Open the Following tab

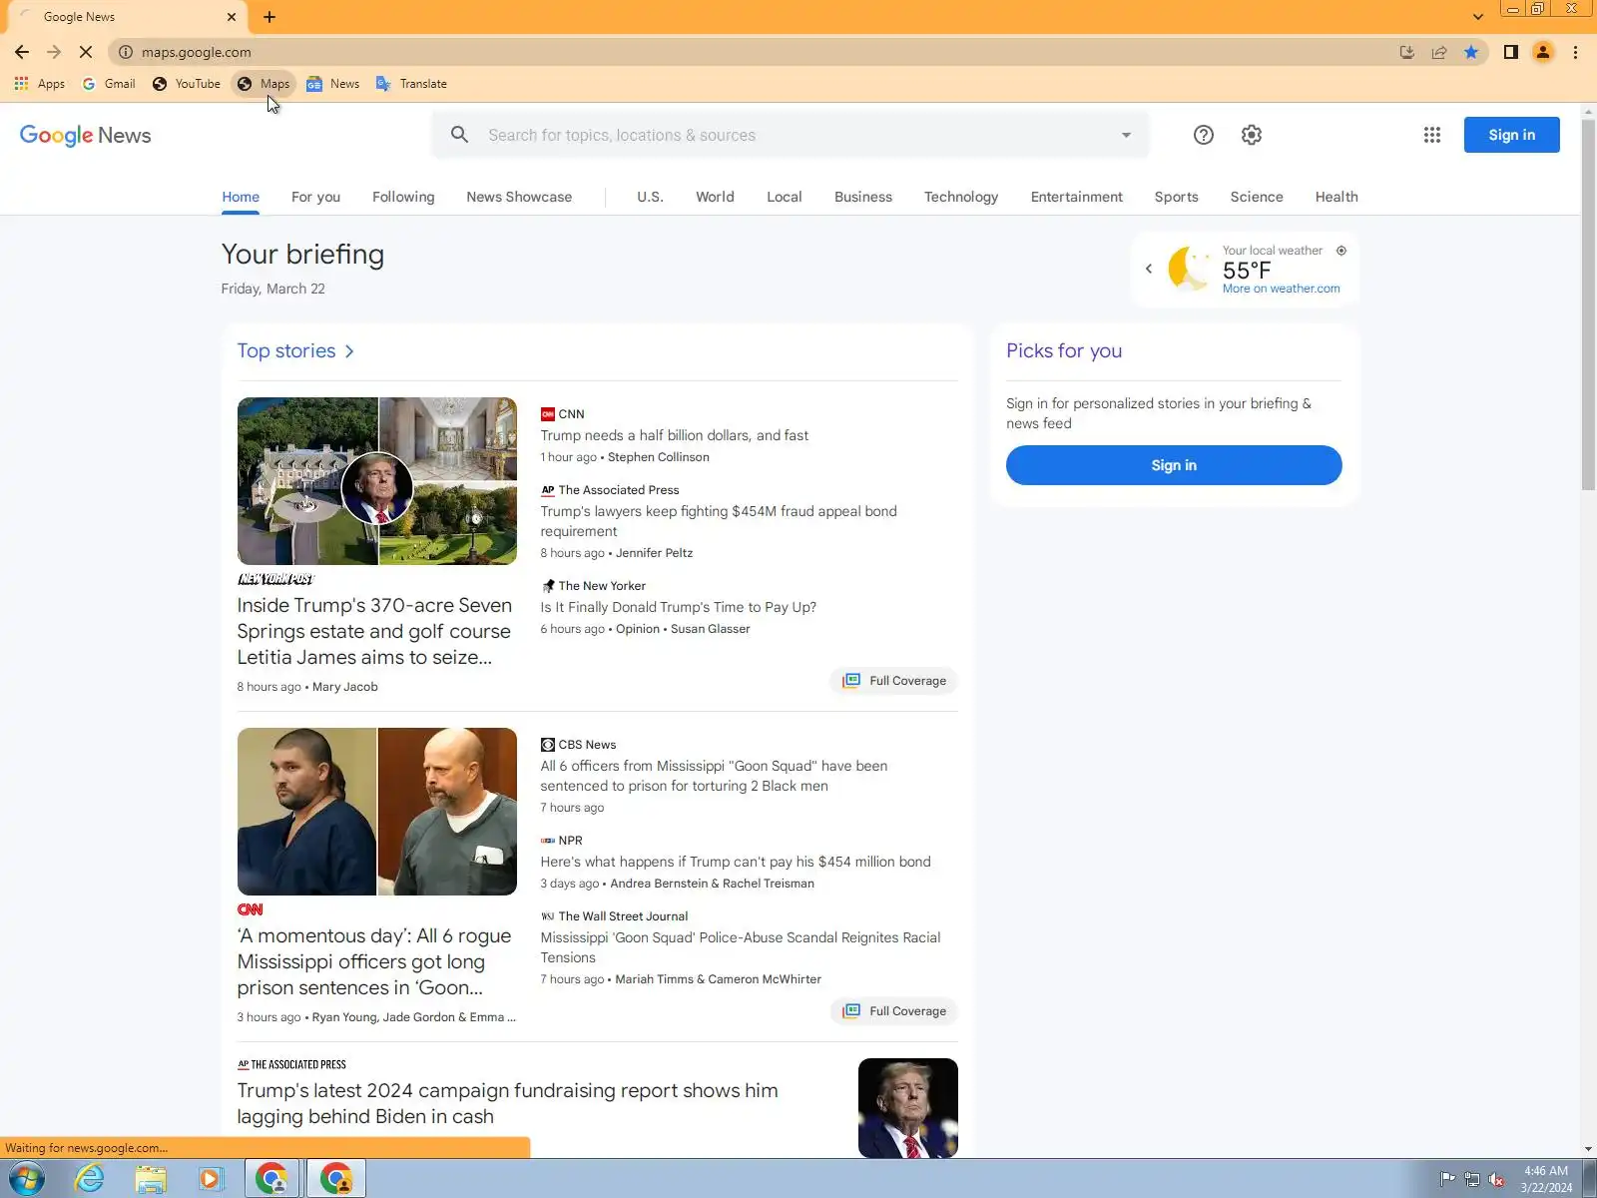[x=403, y=197]
